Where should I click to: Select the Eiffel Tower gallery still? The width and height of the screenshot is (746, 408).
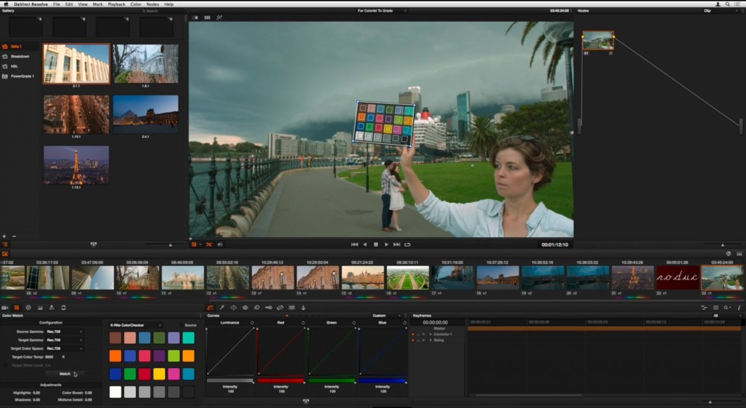point(76,165)
